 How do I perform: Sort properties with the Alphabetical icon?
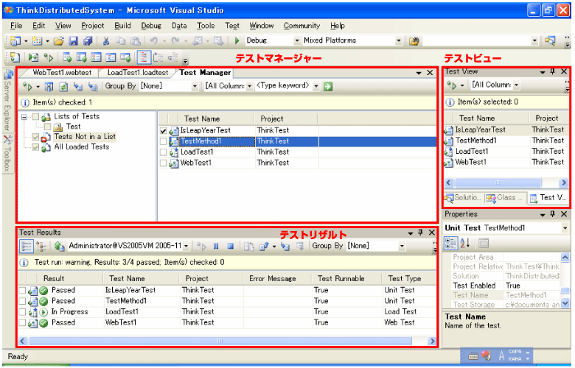pyautogui.click(x=465, y=243)
